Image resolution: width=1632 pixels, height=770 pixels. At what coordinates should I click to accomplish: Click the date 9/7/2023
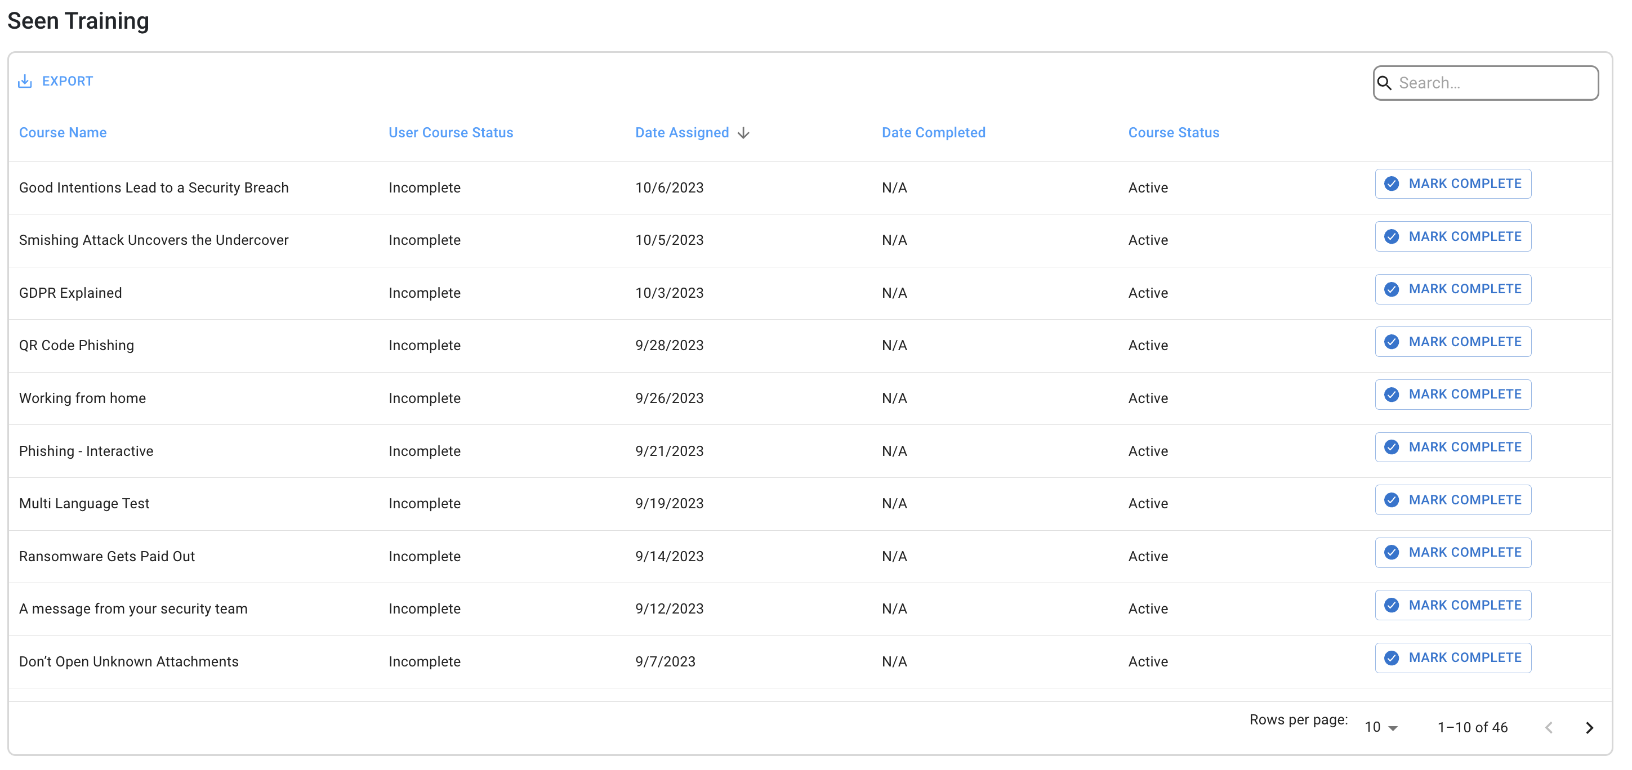(x=665, y=662)
